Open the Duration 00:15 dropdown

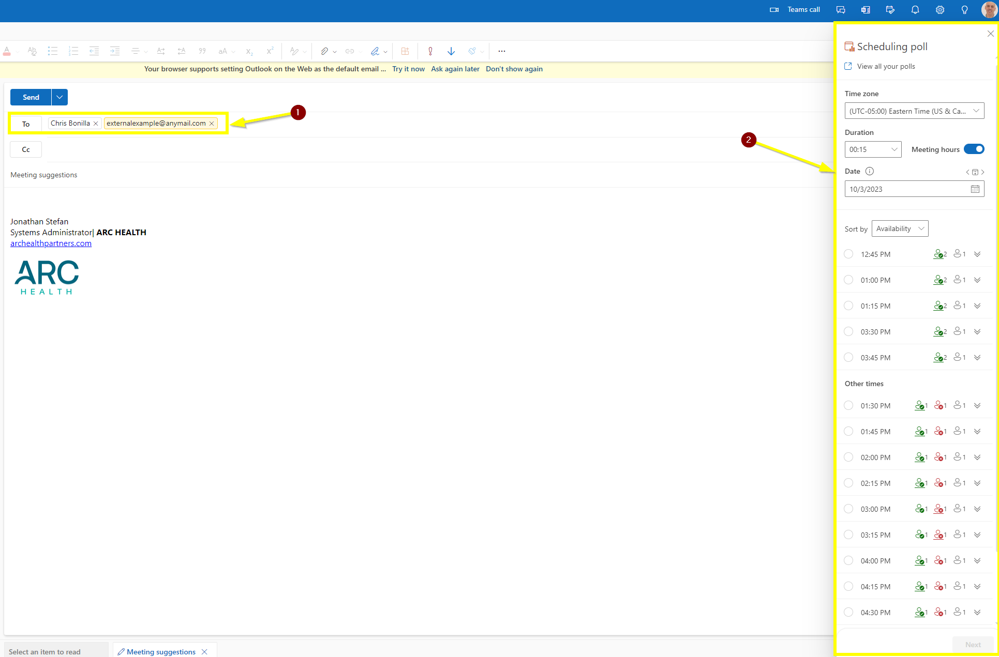click(873, 149)
